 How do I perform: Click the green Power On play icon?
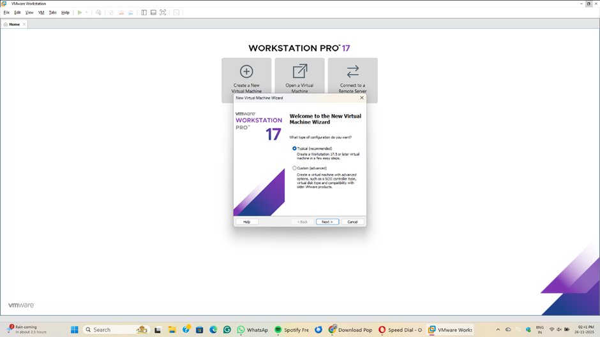(80, 13)
